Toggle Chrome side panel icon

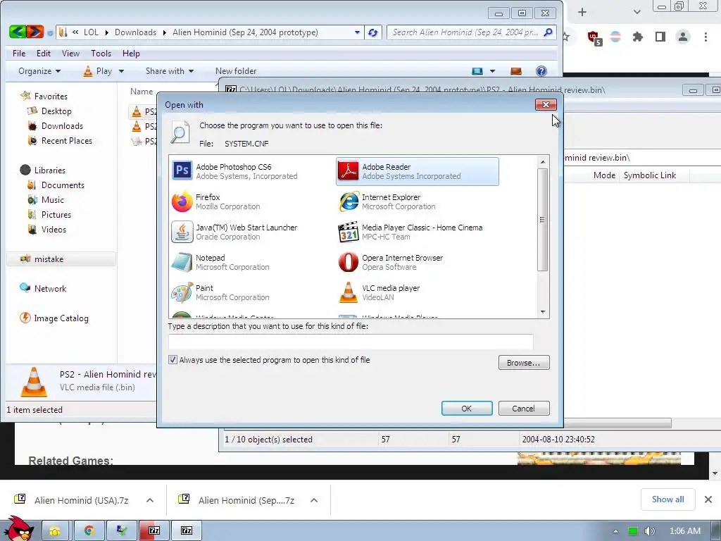tap(660, 37)
